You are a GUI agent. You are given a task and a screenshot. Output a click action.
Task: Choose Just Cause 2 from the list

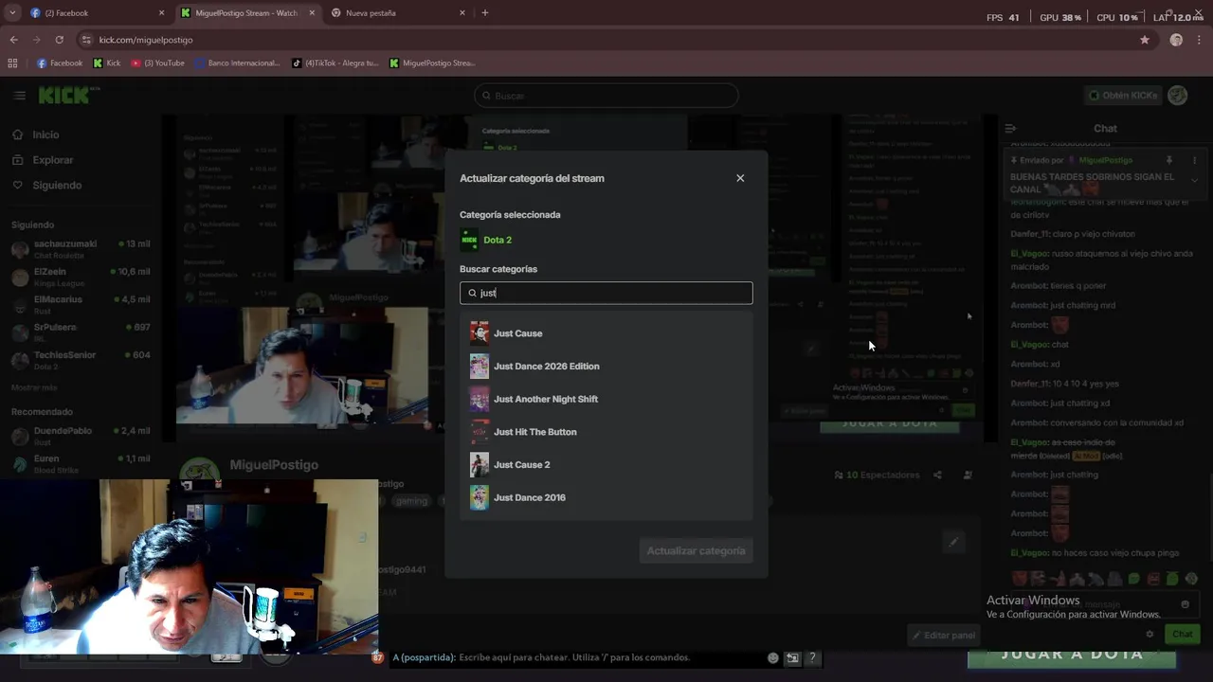point(606,464)
